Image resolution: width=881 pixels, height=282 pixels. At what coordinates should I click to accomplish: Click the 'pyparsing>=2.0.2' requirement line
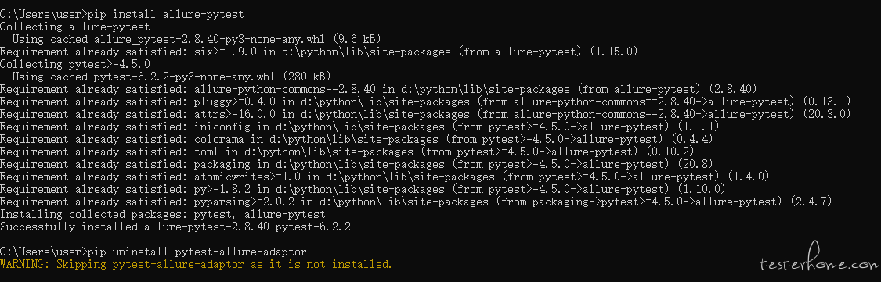coord(417,202)
